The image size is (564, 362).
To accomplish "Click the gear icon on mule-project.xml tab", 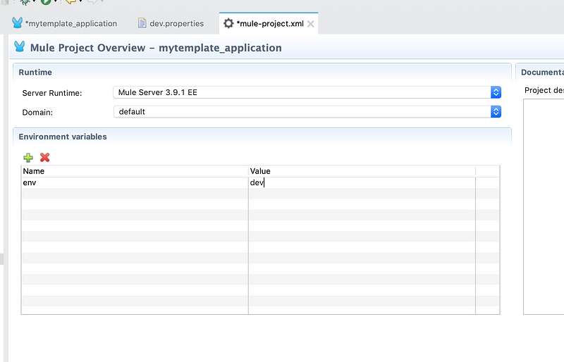I will coord(228,23).
